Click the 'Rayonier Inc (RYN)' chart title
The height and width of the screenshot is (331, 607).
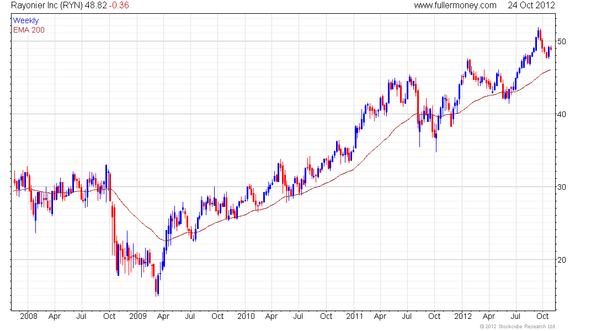tap(47, 6)
